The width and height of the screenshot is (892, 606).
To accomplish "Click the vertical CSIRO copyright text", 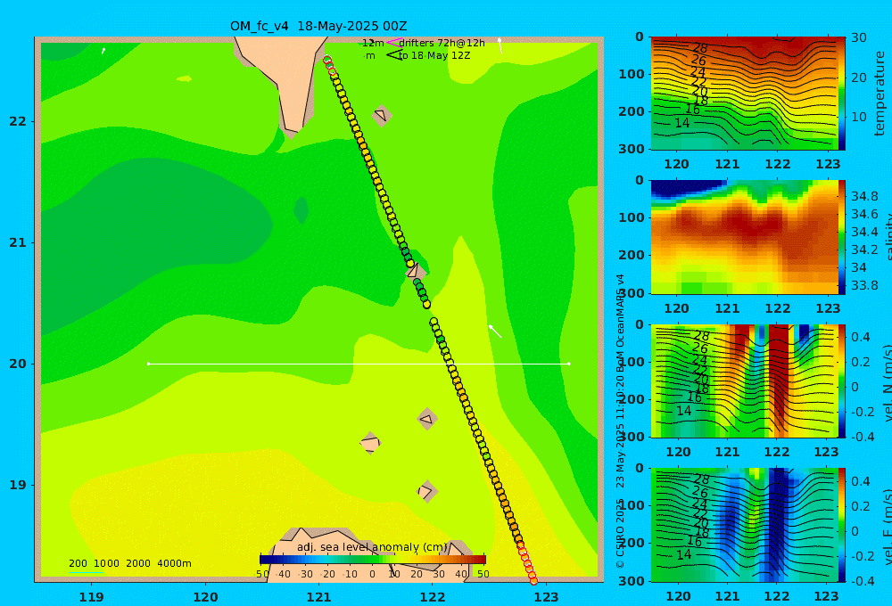I will (x=620, y=421).
